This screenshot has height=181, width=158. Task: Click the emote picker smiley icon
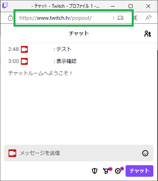[145, 153]
